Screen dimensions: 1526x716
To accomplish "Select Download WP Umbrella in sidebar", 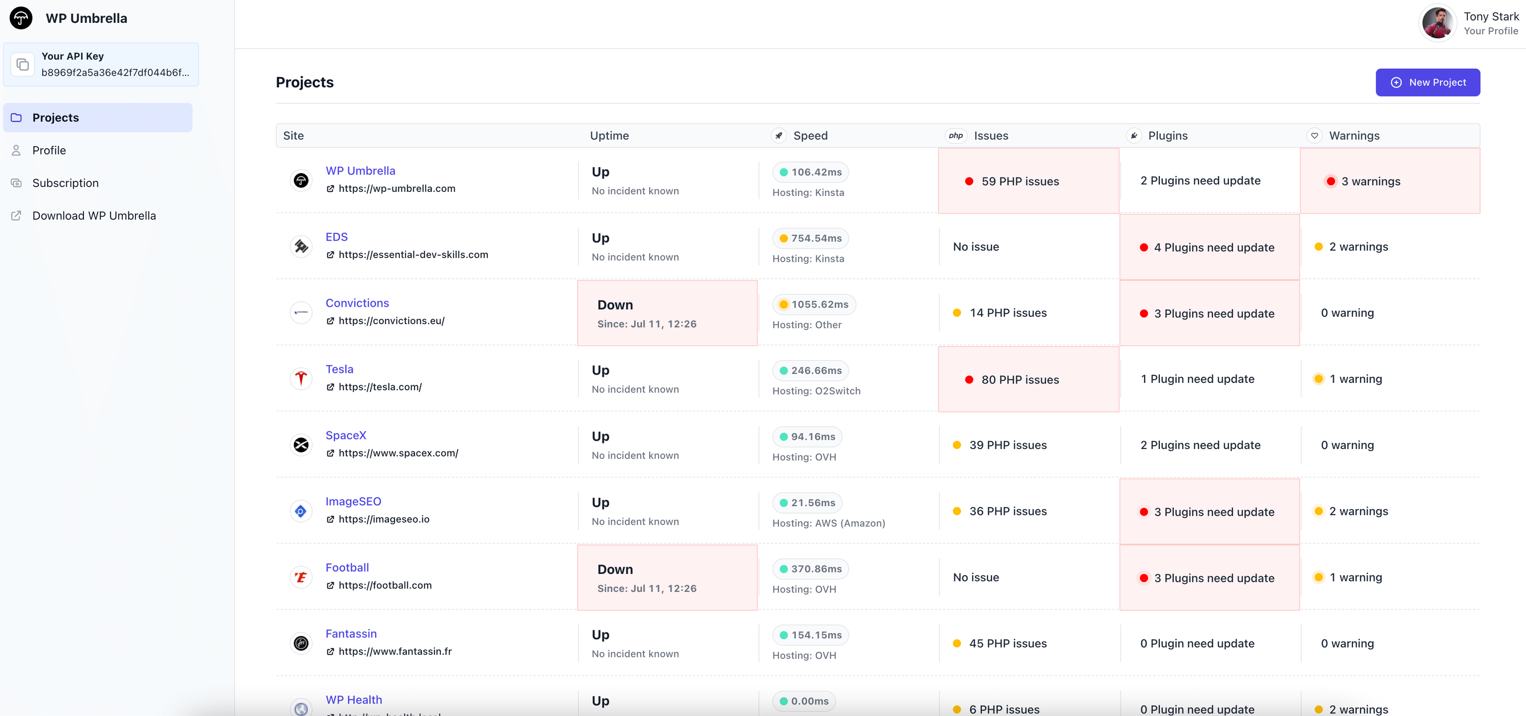I will [x=94, y=216].
